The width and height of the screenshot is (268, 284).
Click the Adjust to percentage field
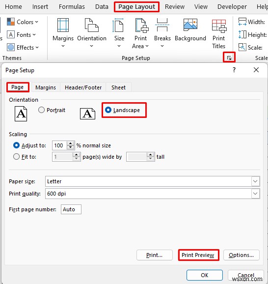tap(59, 145)
